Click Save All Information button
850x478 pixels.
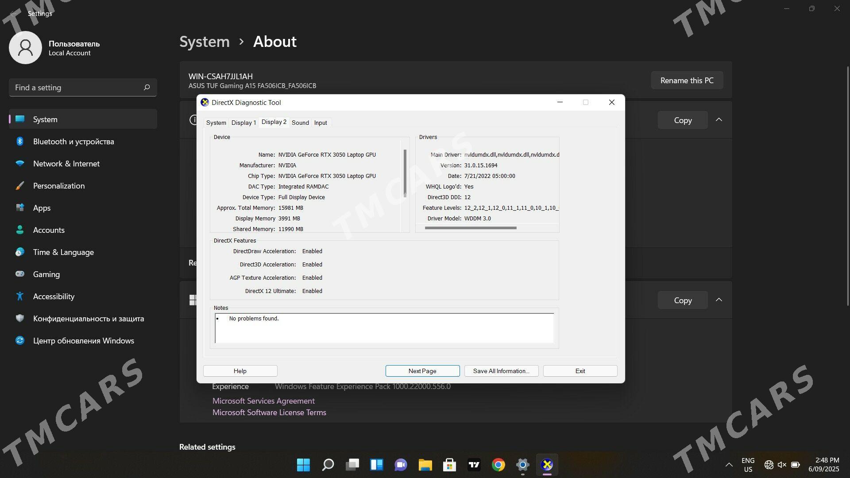point(501,371)
